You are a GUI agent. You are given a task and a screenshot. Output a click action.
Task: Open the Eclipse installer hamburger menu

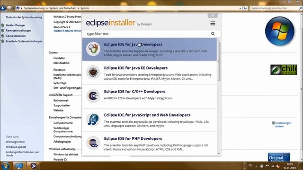pos(213,23)
